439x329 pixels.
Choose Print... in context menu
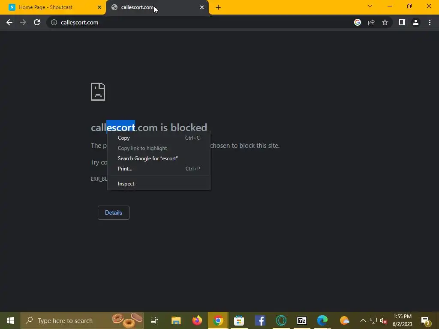(x=159, y=169)
